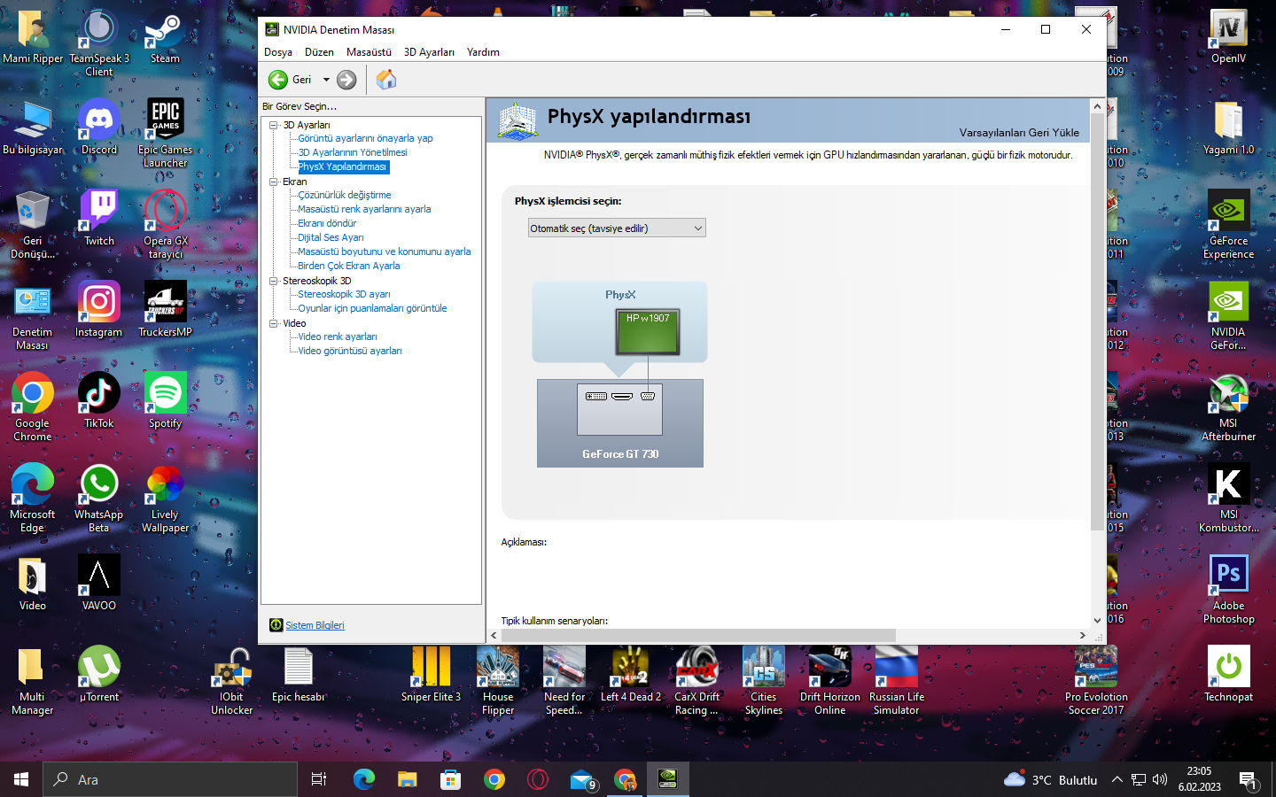This screenshot has width=1276, height=797.
Task: Select 3D Ayarlarının Yönetilmesi
Action: tap(353, 152)
